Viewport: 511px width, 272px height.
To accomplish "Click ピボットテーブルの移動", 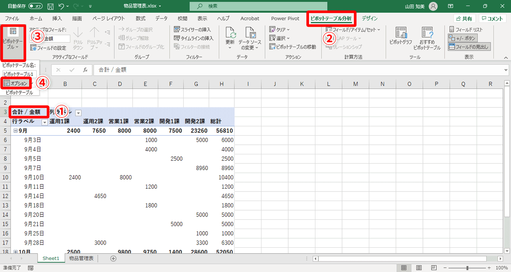I will (292, 47).
